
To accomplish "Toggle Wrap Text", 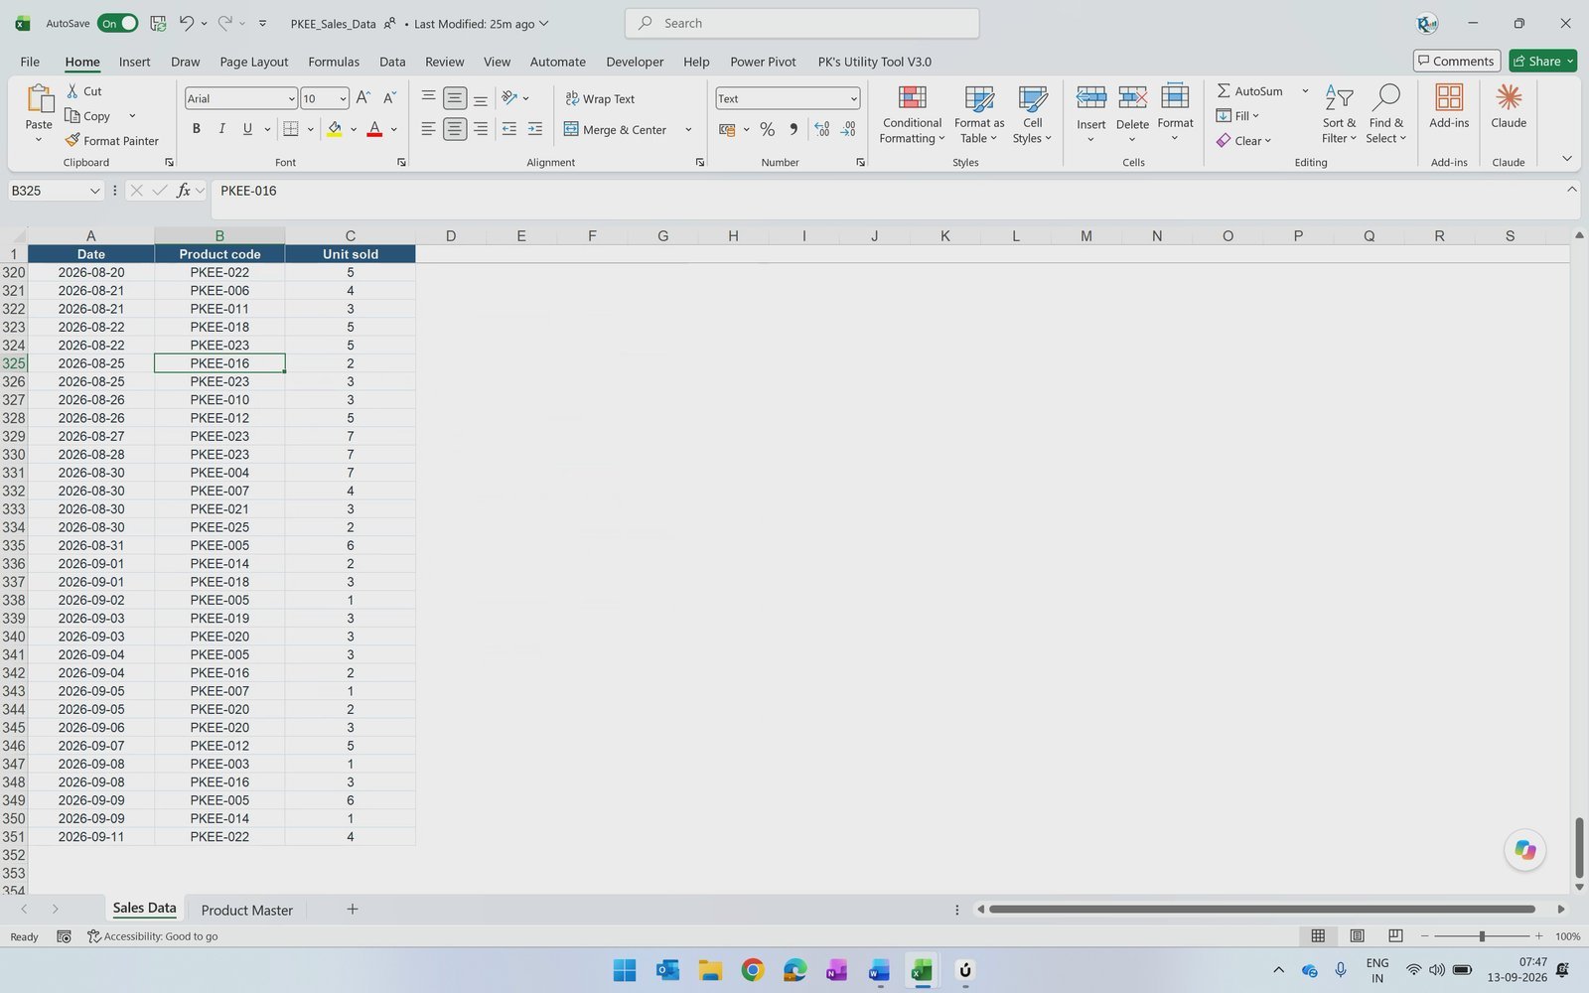I will pyautogui.click(x=600, y=98).
